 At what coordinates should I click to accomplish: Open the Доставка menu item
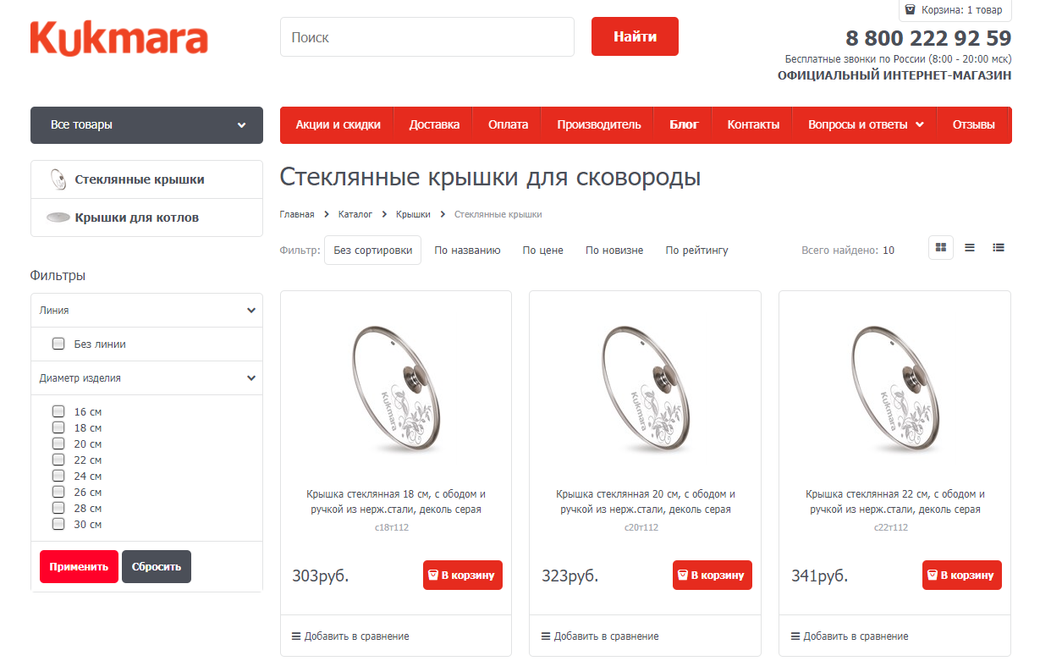434,124
